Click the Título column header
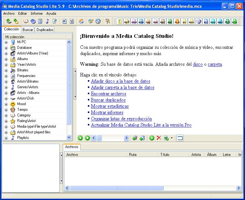Viewport: 245px width, 200px height. pos(173,155)
